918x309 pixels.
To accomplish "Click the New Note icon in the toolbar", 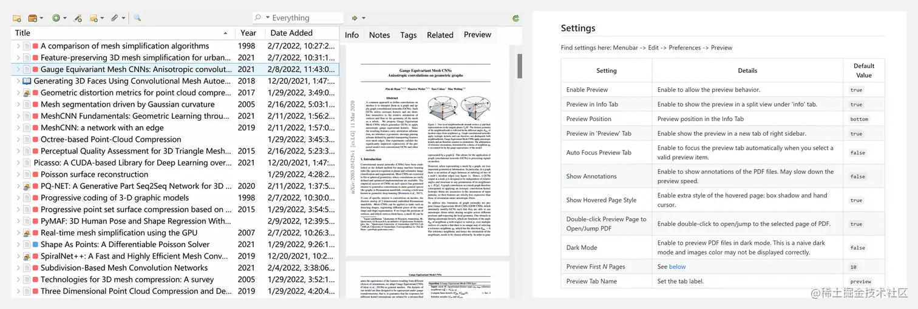I will tap(94, 18).
